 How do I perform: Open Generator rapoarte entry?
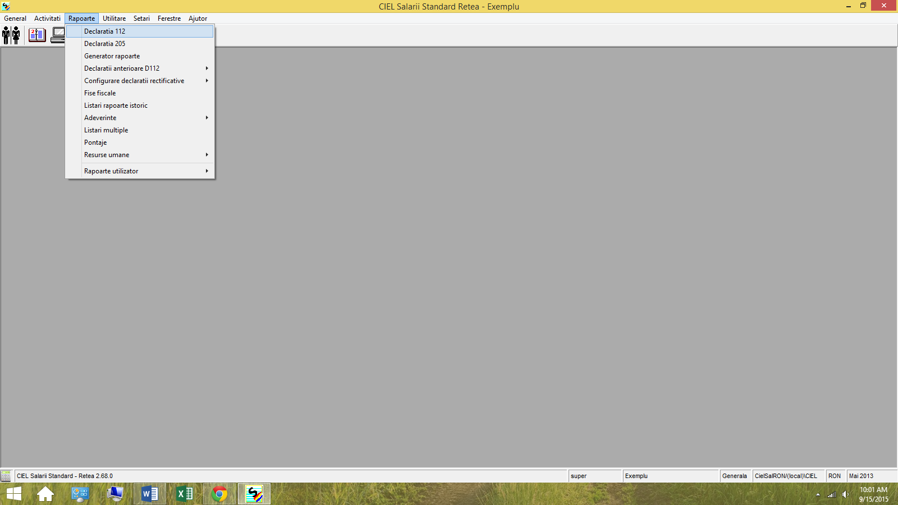pos(140,56)
